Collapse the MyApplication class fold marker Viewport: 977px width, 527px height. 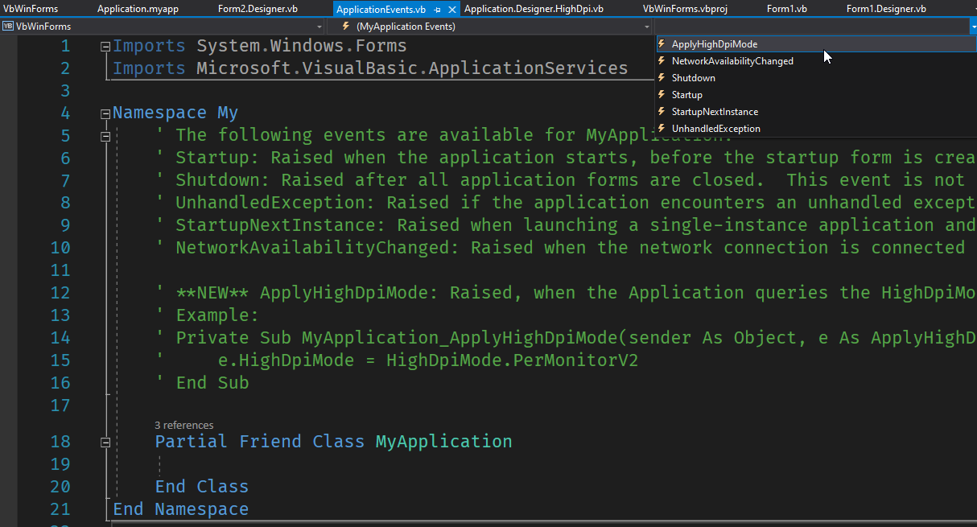(x=105, y=442)
